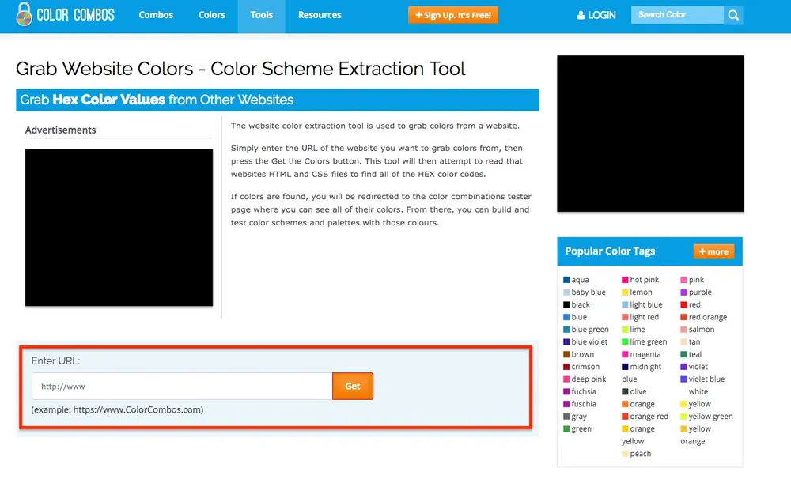Select the fuchsia color tag
791x483 pixels.
pos(580,392)
